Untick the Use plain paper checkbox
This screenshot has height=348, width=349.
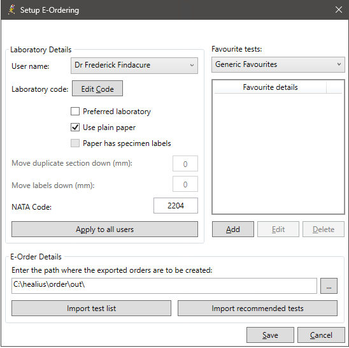[75, 127]
